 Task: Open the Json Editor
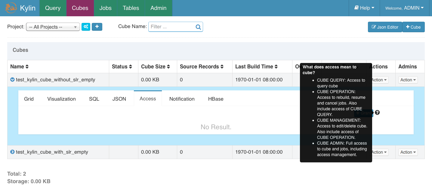pyautogui.click(x=385, y=27)
